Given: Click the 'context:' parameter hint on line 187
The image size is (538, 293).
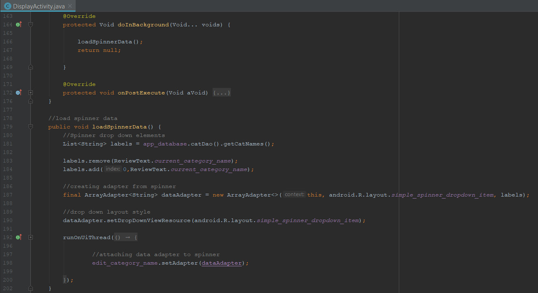Looking at the screenshot, I should click(294, 195).
